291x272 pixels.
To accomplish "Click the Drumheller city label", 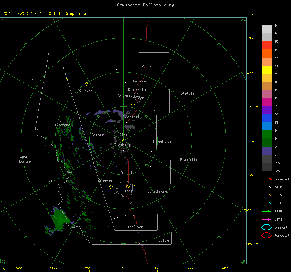I will (189, 159).
